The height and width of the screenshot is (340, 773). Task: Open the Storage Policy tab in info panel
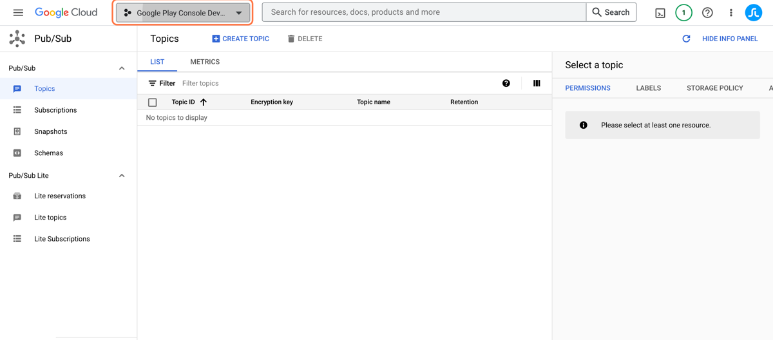715,88
